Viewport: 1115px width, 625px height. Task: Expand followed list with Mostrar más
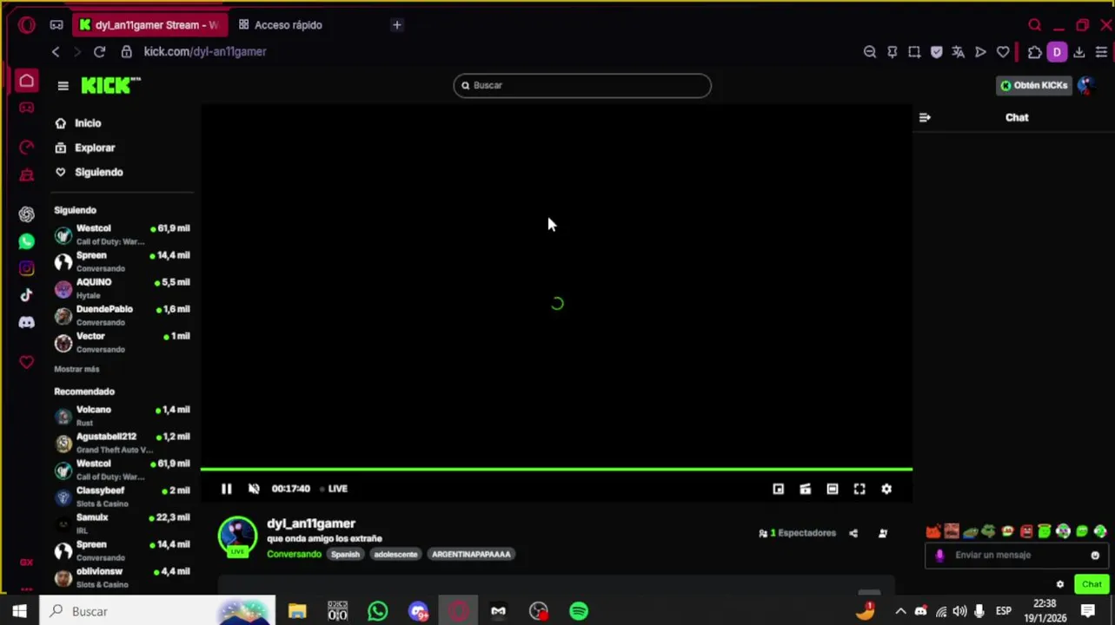76,369
